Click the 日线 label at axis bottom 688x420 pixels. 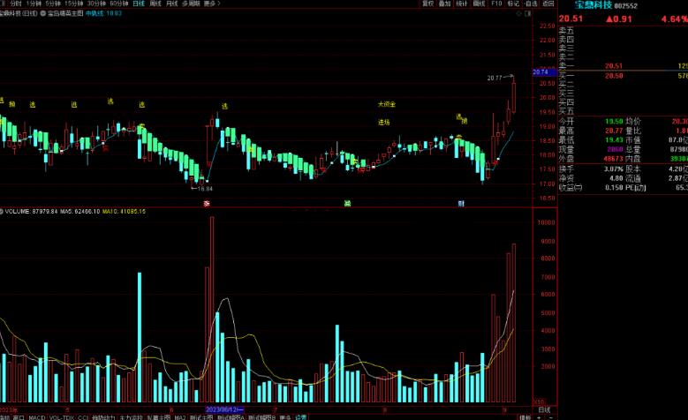(x=544, y=410)
